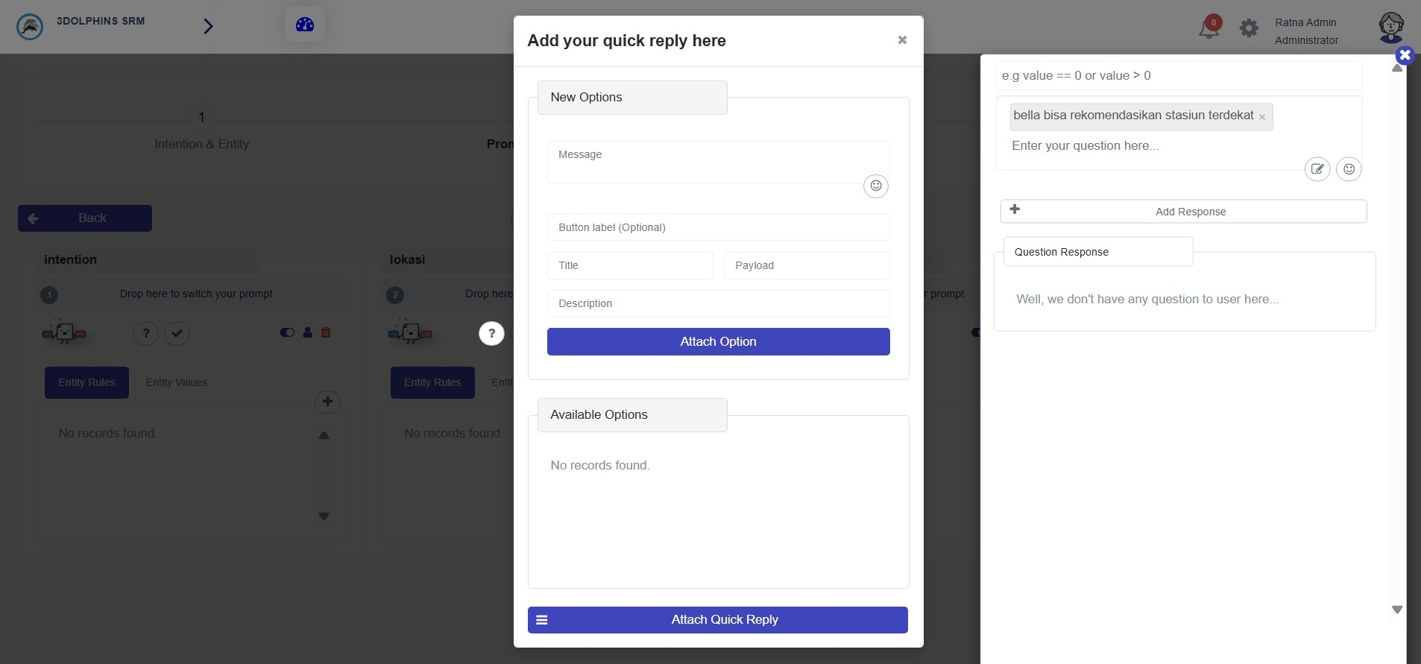
Task: Click the intention list up arrow
Action: point(324,435)
